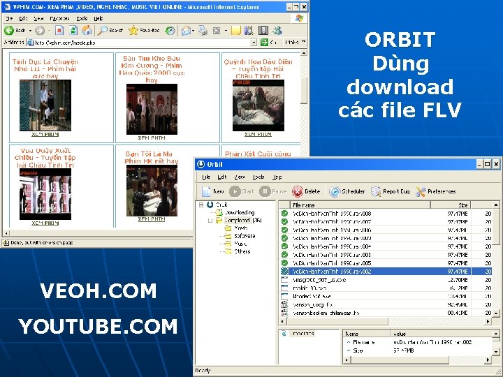
Task: Select the Completed (36) folder
Action: [239, 220]
